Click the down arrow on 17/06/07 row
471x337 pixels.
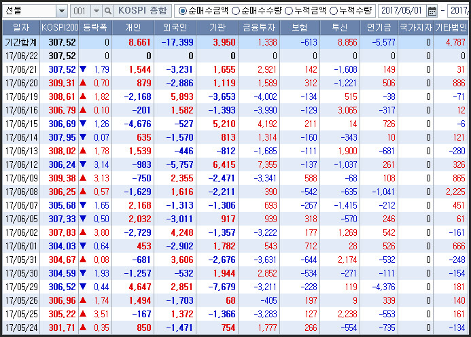pyautogui.click(x=83, y=205)
